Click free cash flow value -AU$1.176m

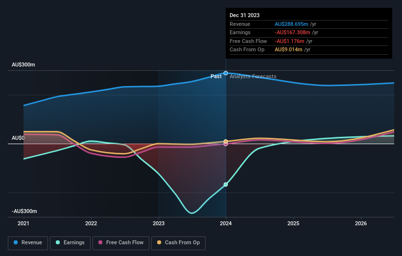coord(289,41)
